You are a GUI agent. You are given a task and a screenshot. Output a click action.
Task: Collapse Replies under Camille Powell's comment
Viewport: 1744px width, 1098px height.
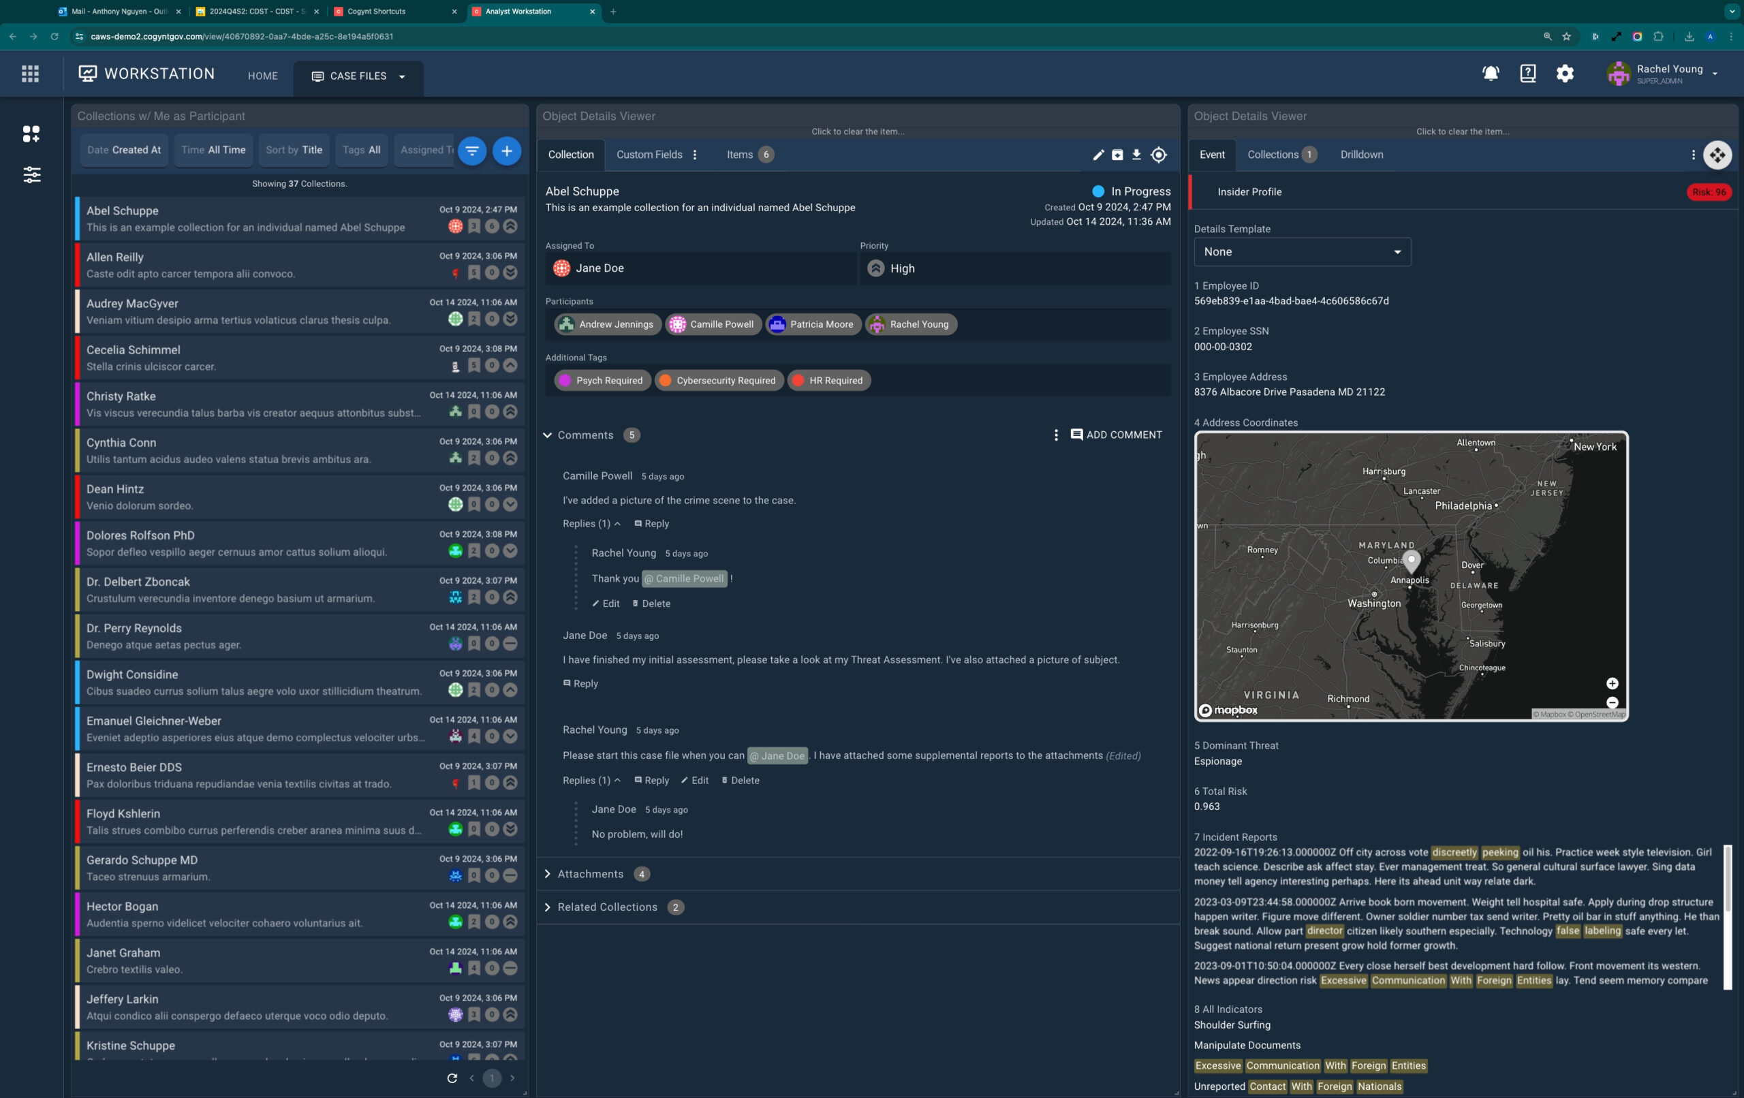click(592, 524)
